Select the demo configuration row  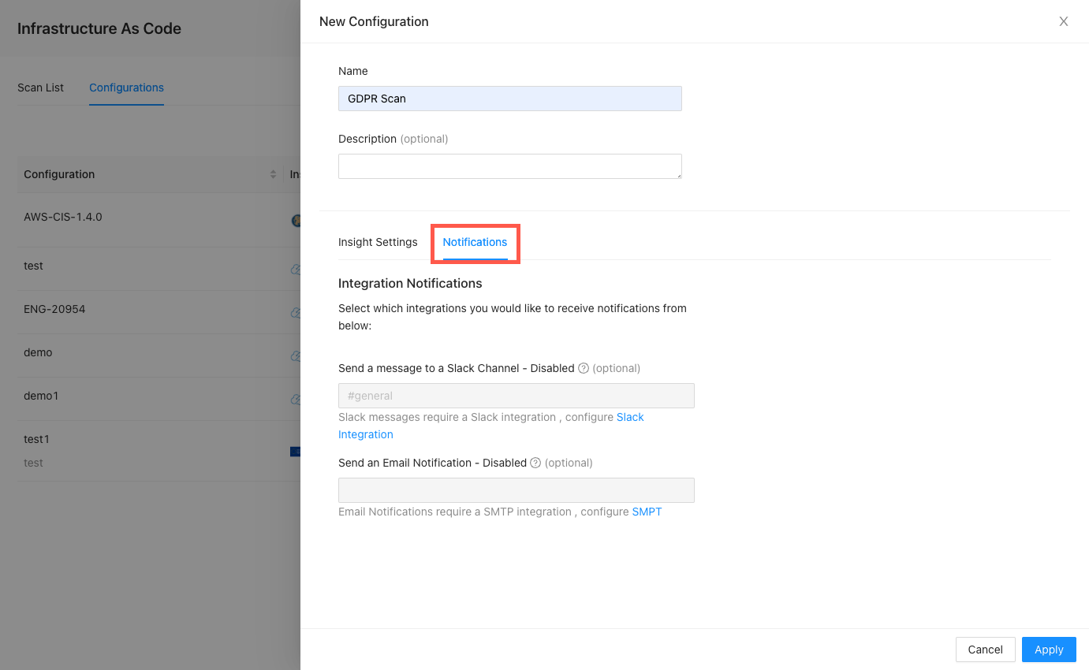pyautogui.click(x=159, y=355)
